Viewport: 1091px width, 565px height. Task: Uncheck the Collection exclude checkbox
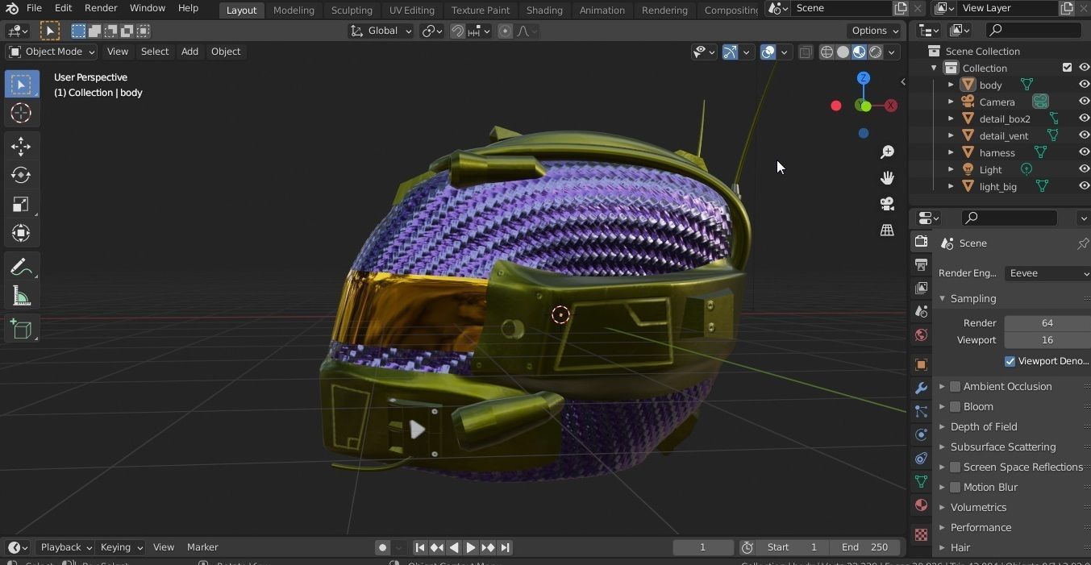click(x=1067, y=68)
